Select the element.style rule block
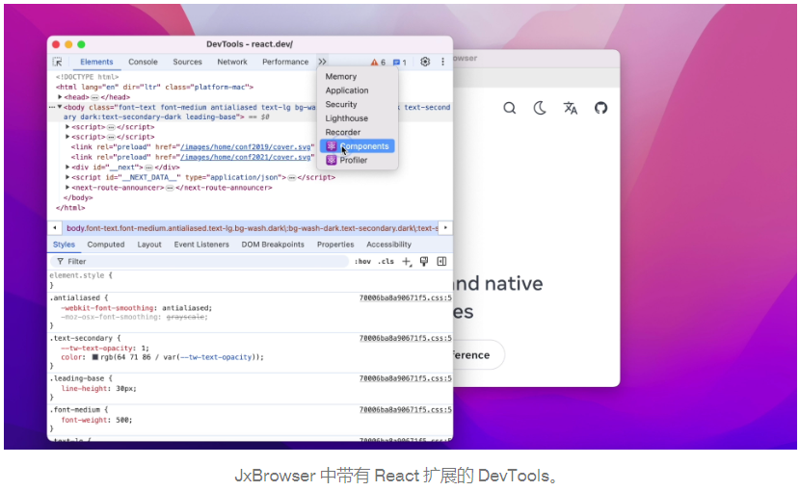Image resolution: width=800 pixels, height=491 pixels. [x=250, y=280]
